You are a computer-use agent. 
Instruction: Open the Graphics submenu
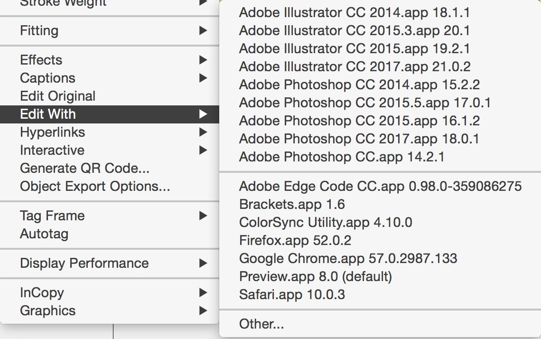[x=48, y=311]
